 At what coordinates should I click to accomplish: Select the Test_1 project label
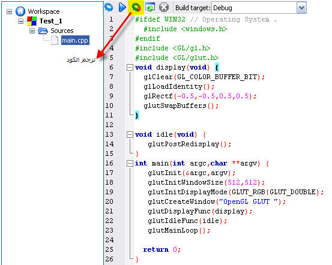pos(51,21)
